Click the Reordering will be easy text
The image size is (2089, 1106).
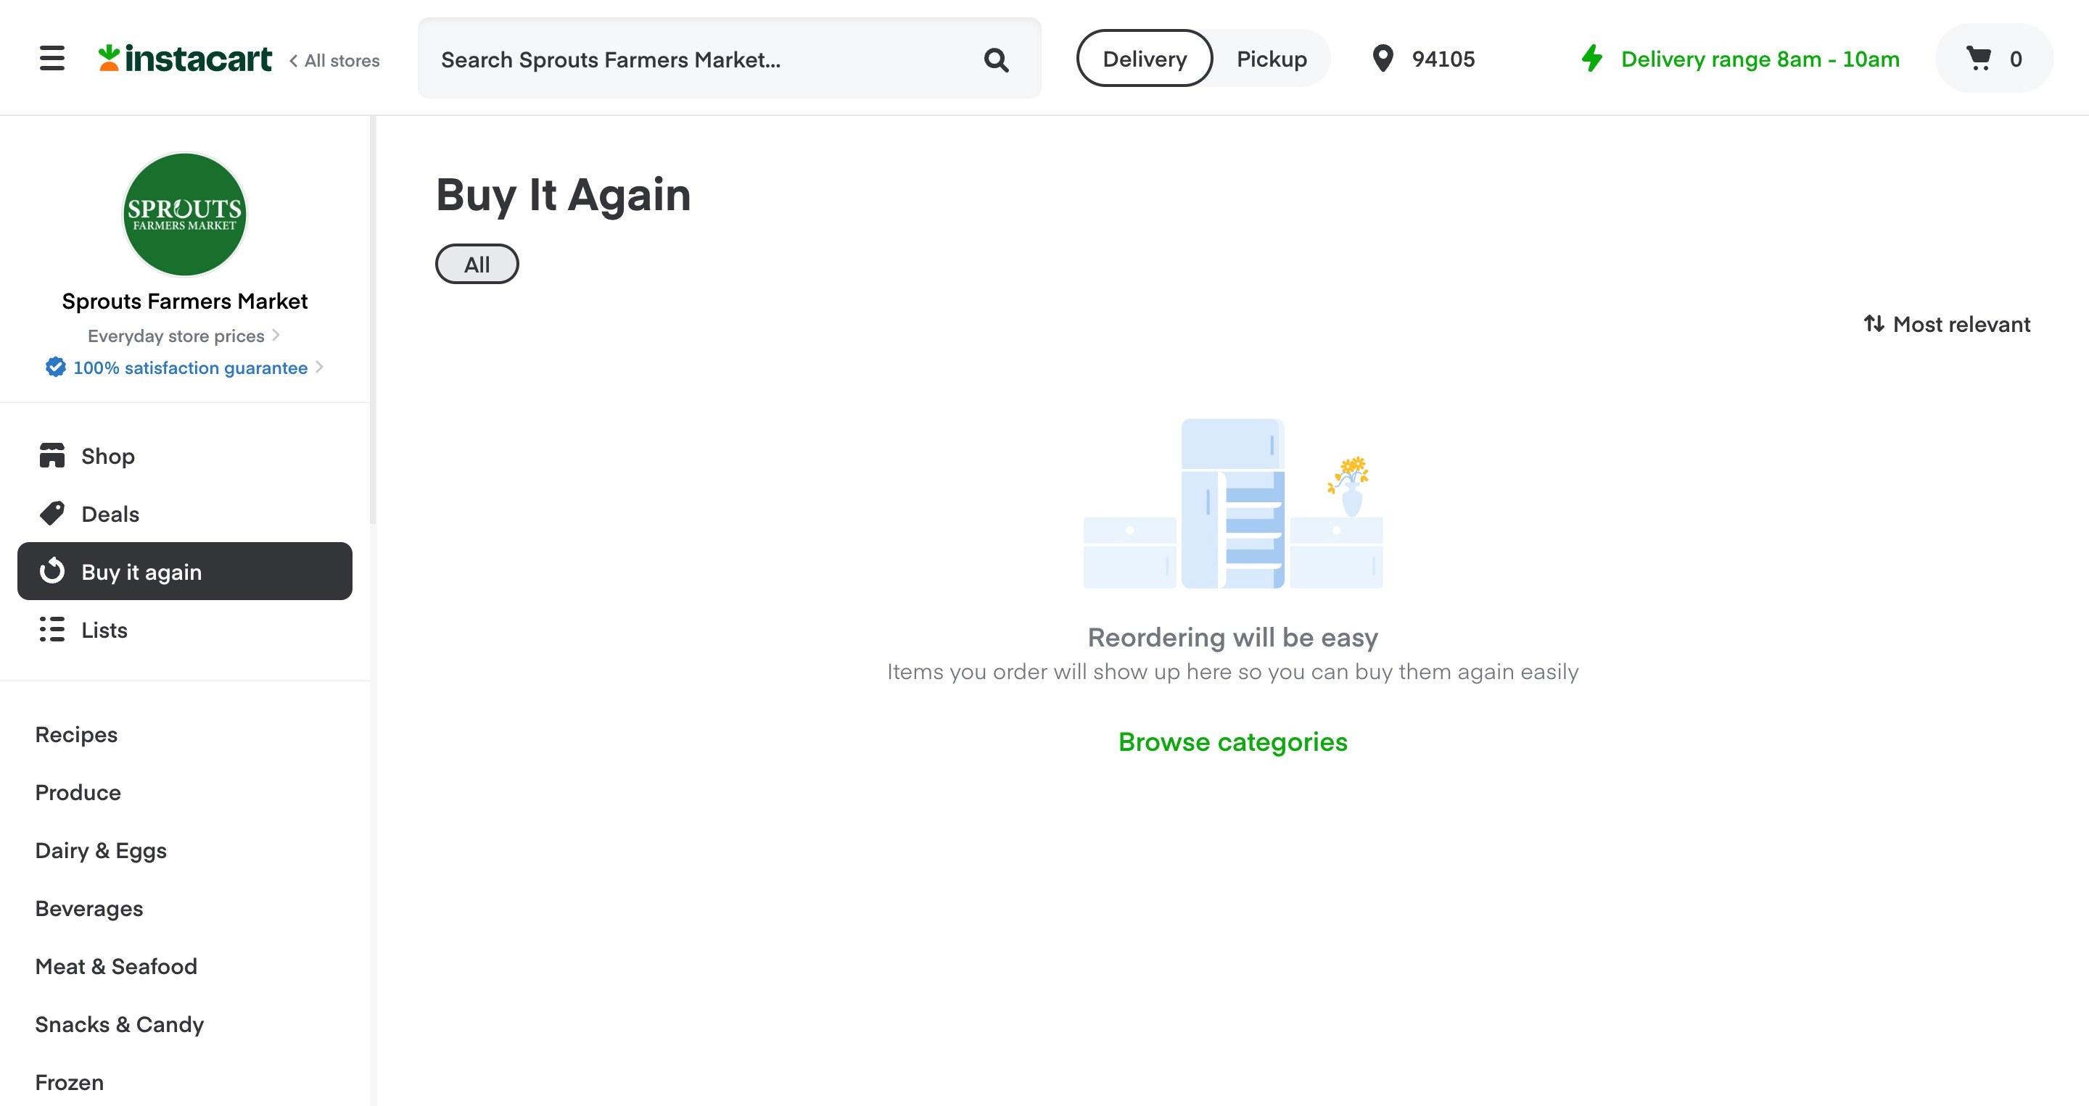pos(1232,637)
